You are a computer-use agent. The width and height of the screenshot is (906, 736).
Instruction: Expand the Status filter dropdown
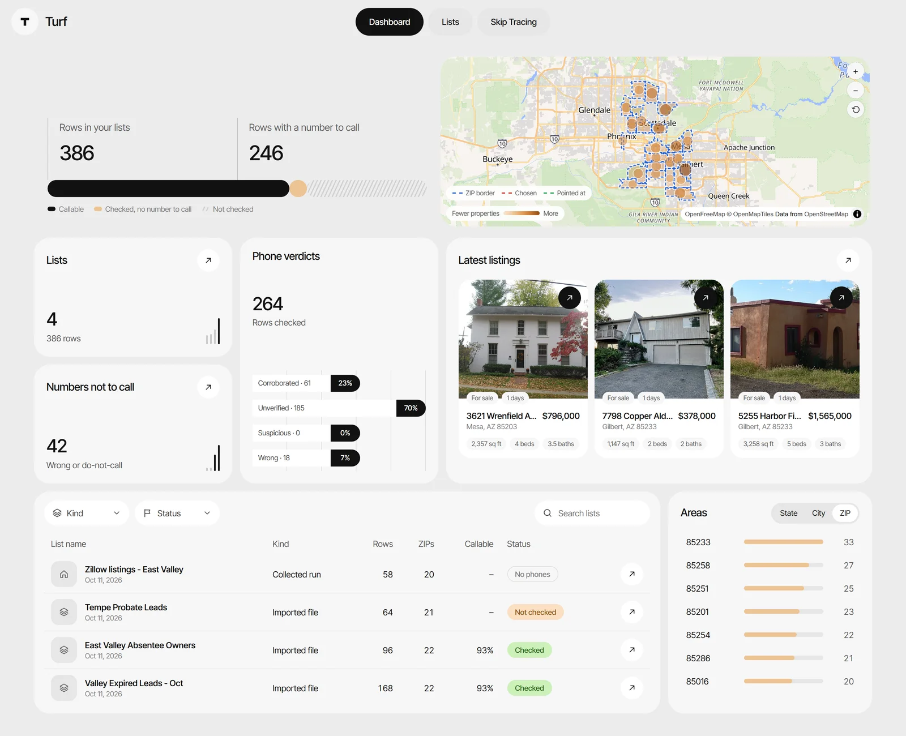point(177,513)
